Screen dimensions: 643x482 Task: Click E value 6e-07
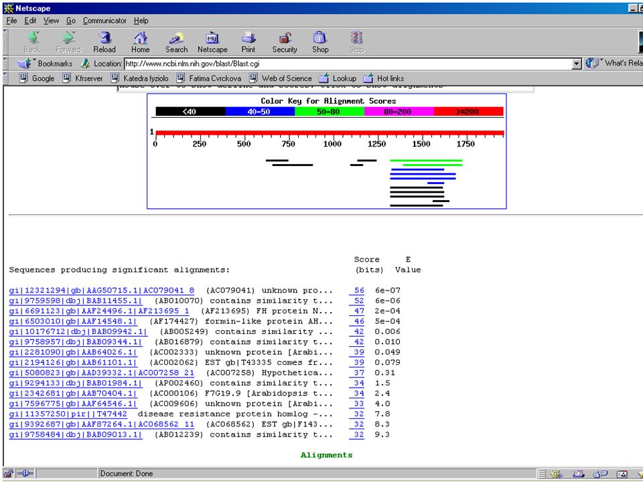[388, 290]
